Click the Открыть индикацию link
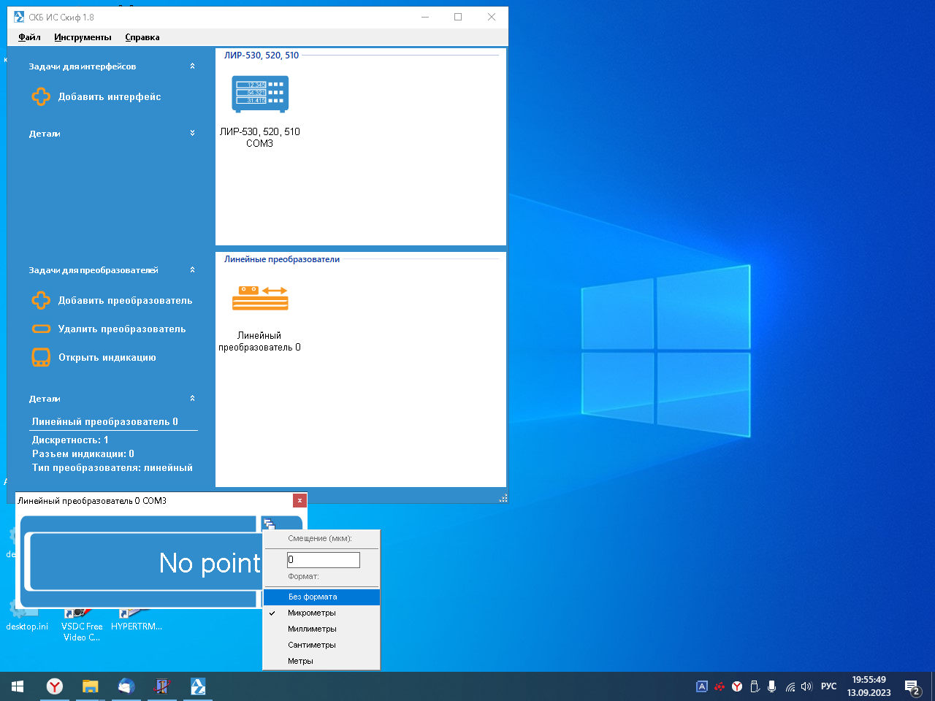 (107, 357)
